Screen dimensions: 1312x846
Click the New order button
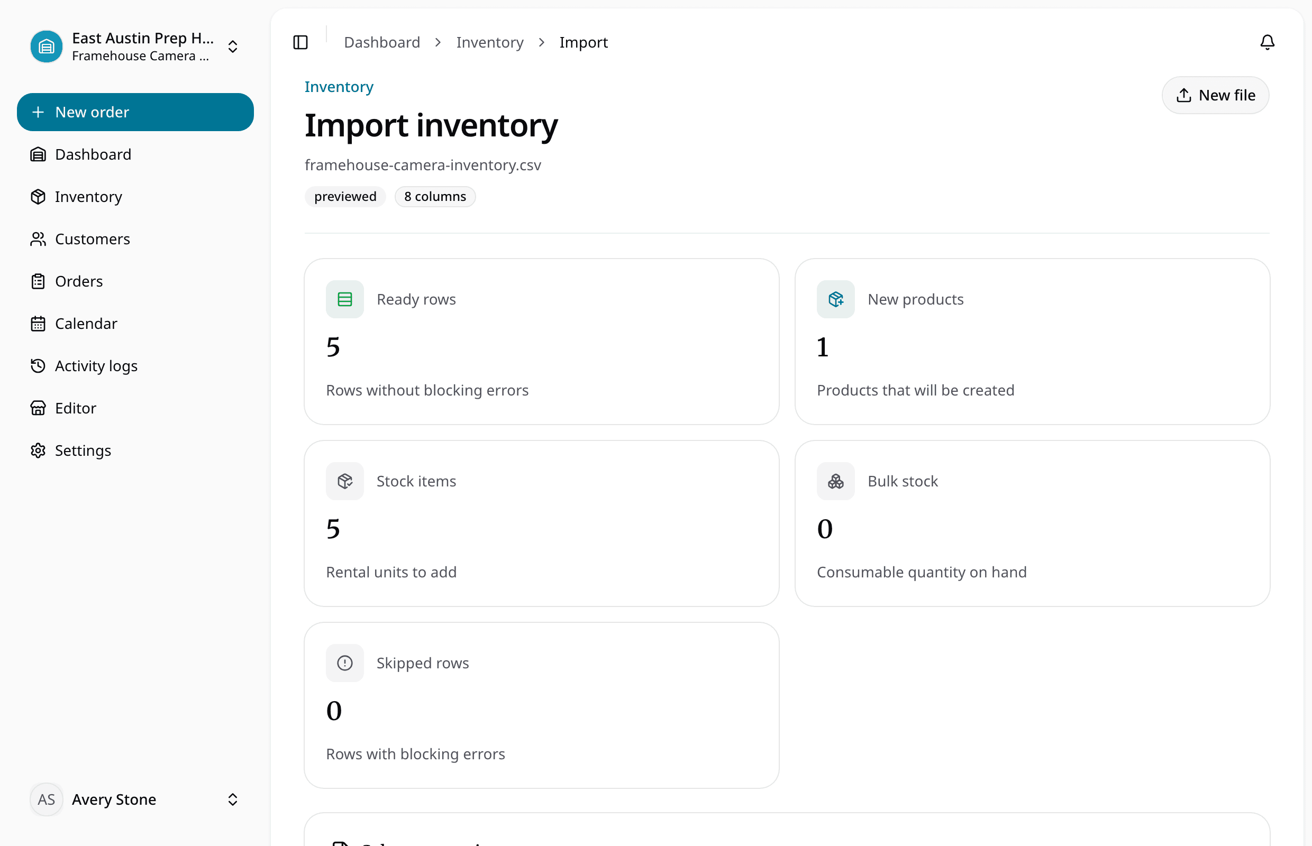135,112
